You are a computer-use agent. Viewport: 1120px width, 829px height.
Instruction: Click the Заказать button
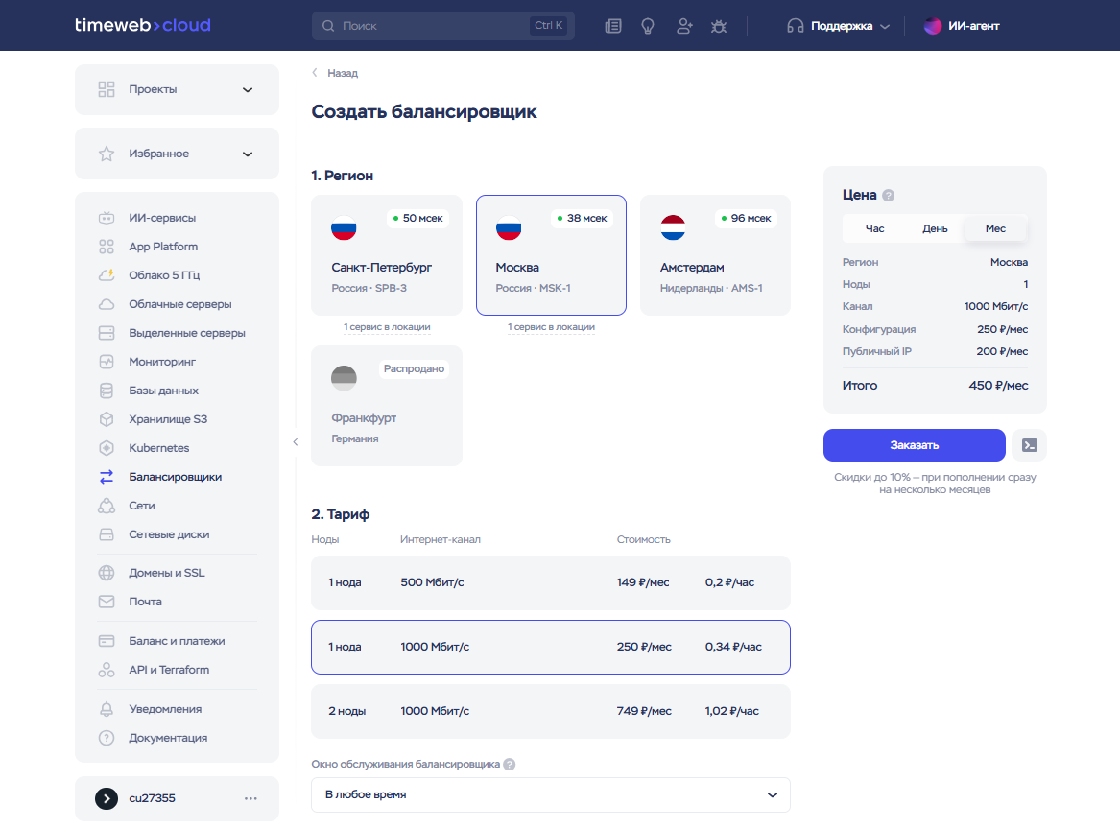click(x=915, y=445)
